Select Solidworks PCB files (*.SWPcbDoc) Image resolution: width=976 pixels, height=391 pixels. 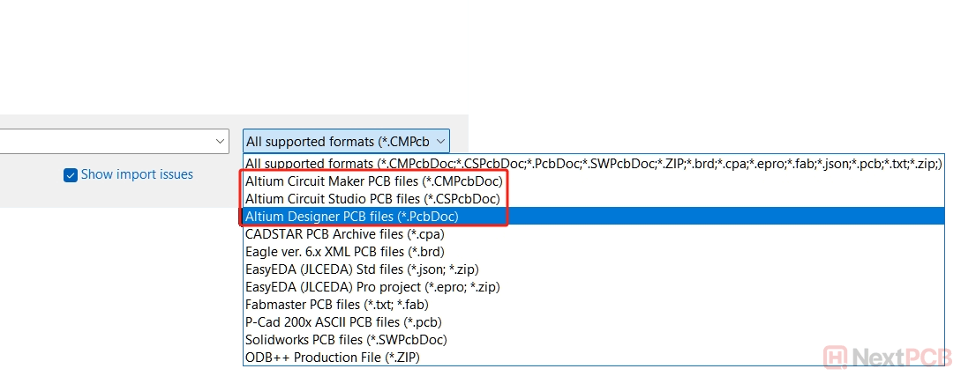tap(346, 340)
